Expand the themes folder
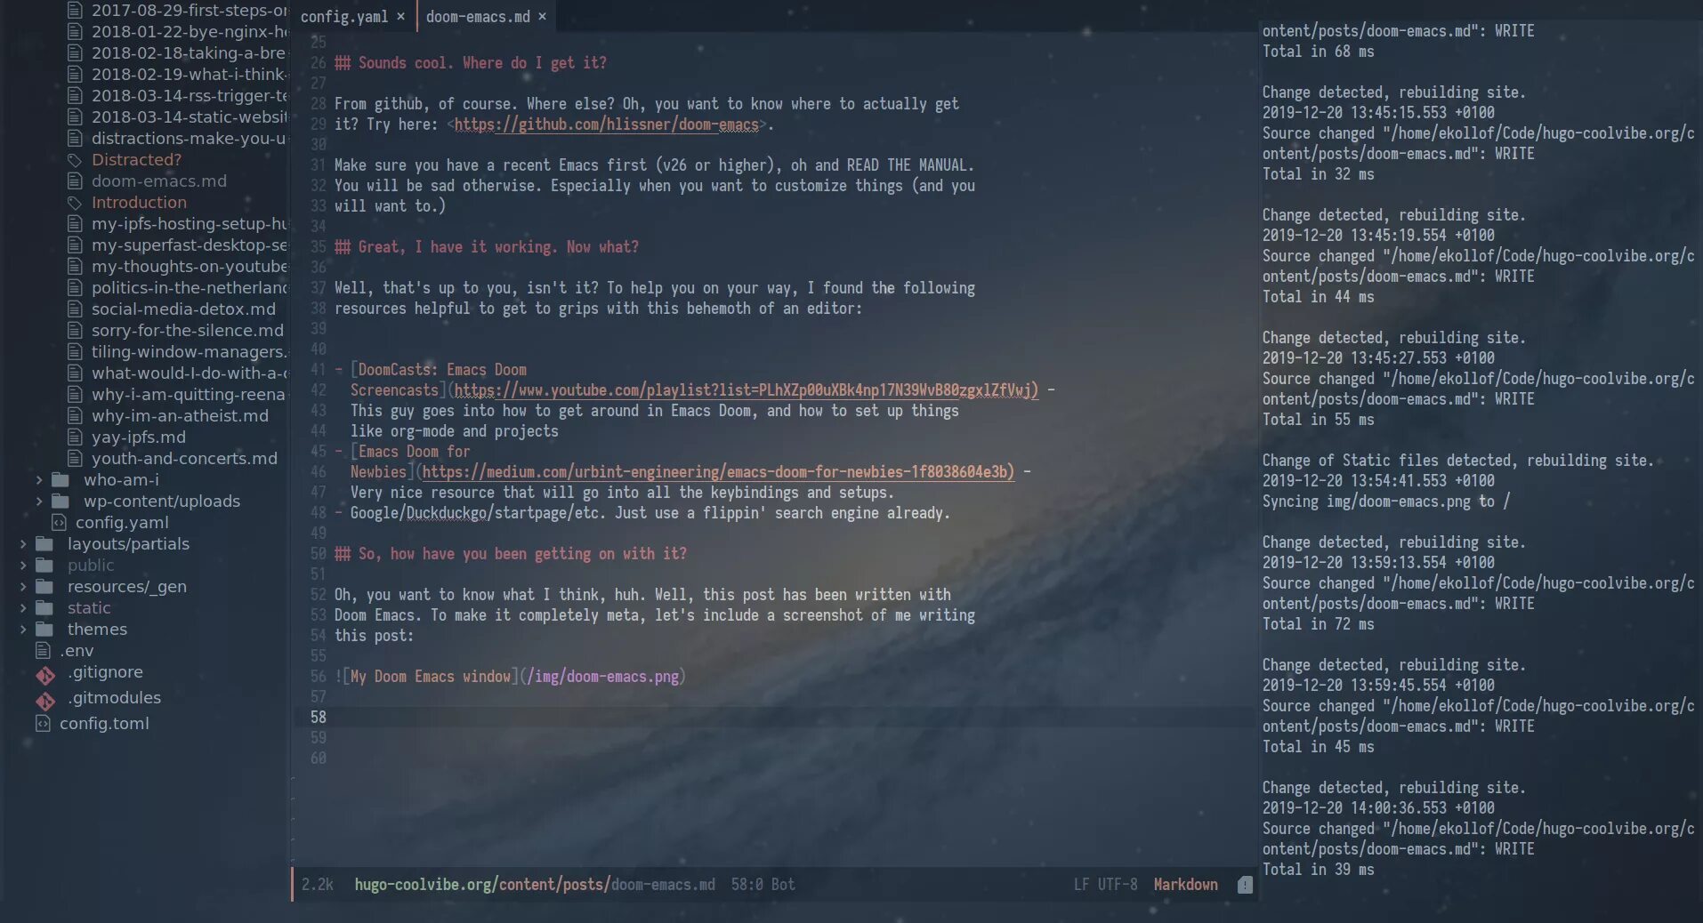The image size is (1703, 923). (x=23, y=630)
